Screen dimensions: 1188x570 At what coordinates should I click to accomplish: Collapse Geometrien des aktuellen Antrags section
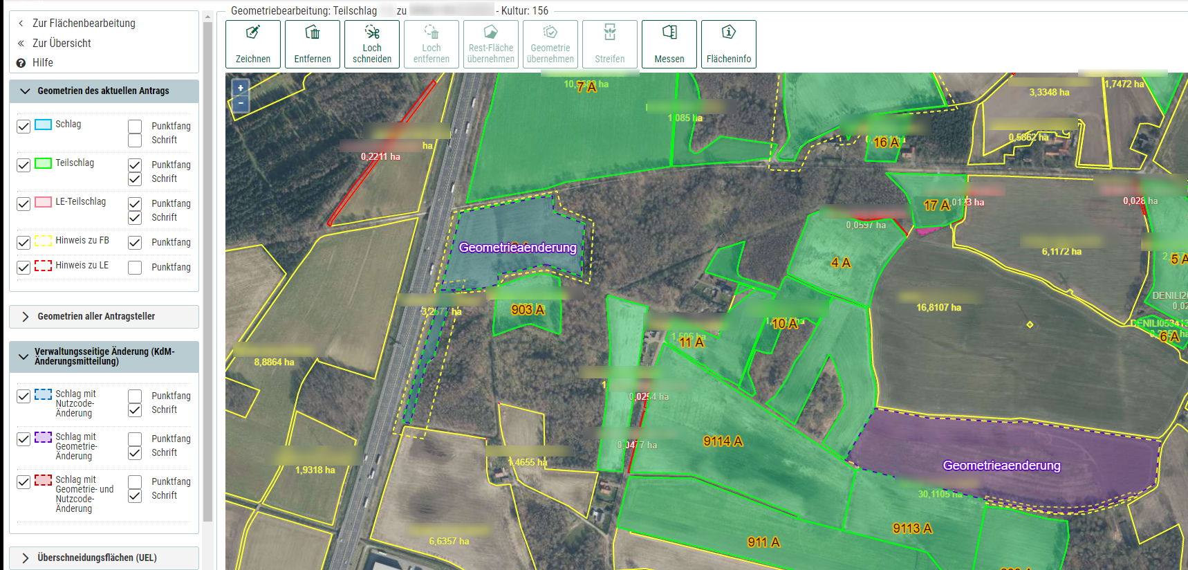pos(26,91)
